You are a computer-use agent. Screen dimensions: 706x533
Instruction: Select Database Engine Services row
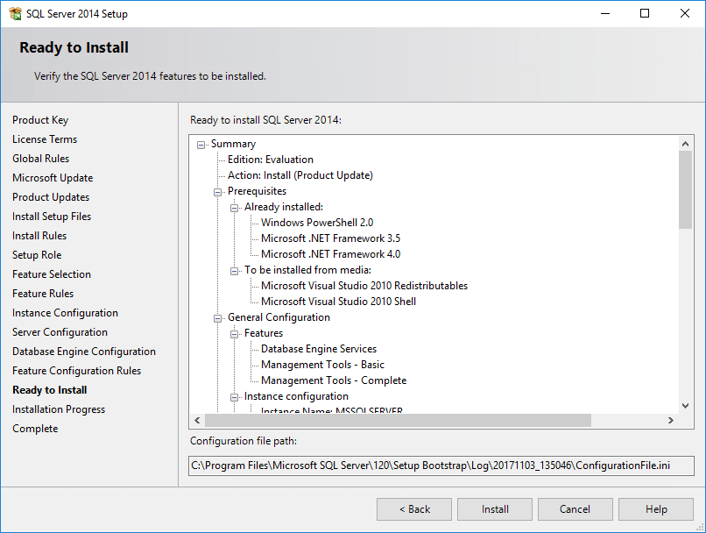pos(318,349)
